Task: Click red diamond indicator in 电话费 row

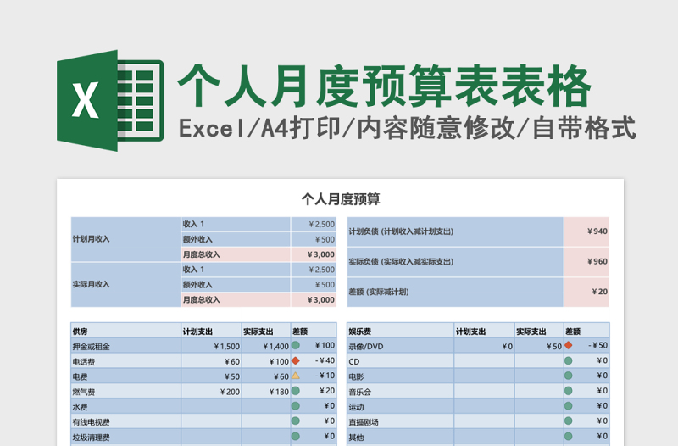Action: pyautogui.click(x=295, y=360)
